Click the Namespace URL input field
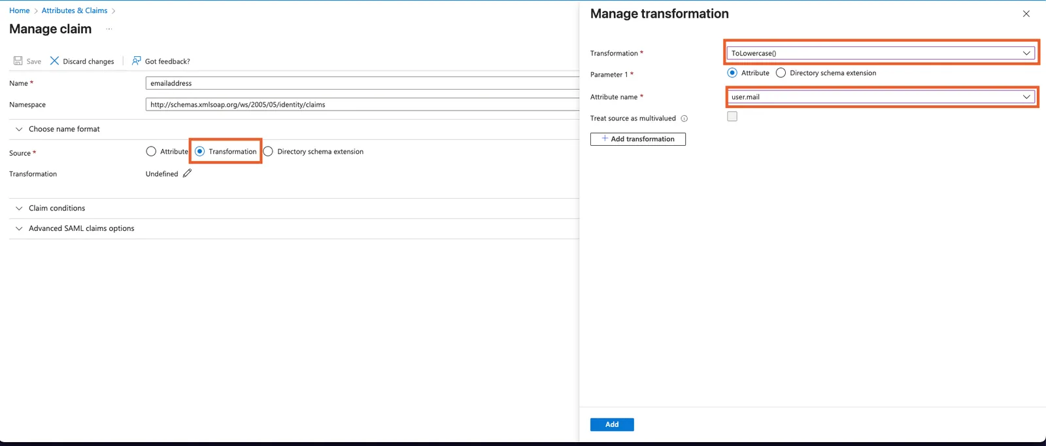 pyautogui.click(x=362, y=104)
